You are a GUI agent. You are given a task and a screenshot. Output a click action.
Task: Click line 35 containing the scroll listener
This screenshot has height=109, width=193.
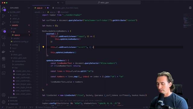[x=72, y=47]
